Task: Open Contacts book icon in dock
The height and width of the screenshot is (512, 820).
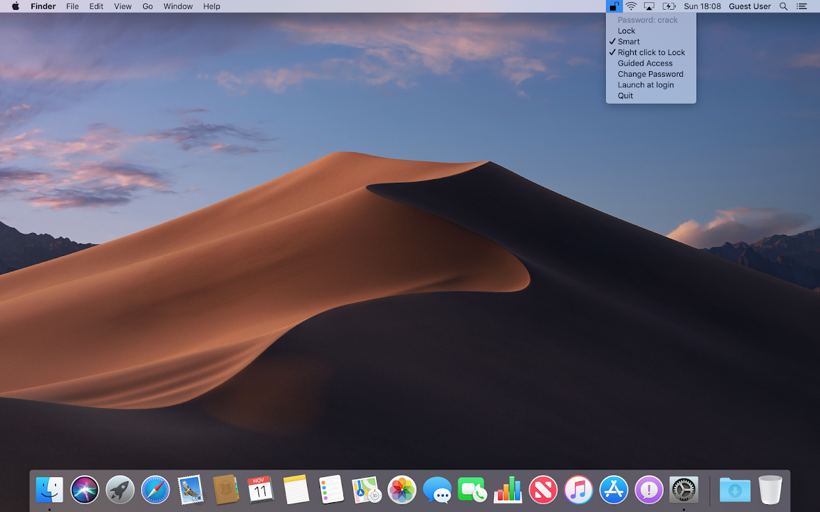Action: pos(226,490)
